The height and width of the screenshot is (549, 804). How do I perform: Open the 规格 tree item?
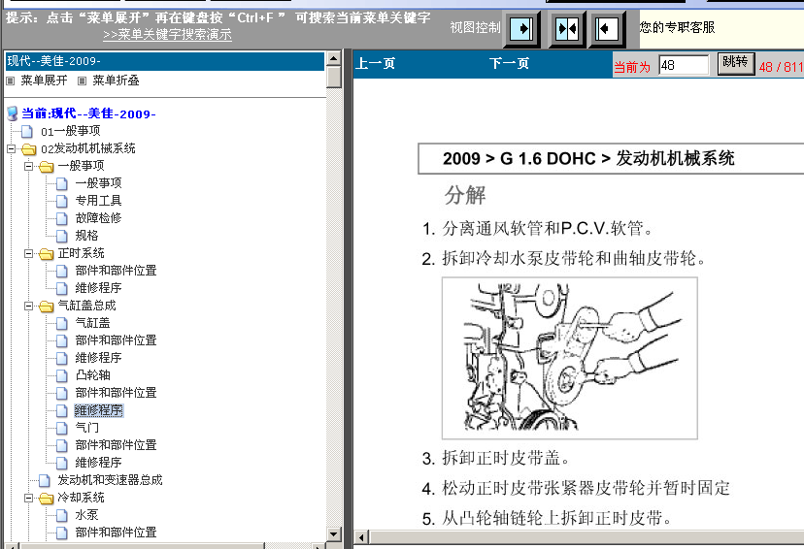pyautogui.click(x=86, y=236)
